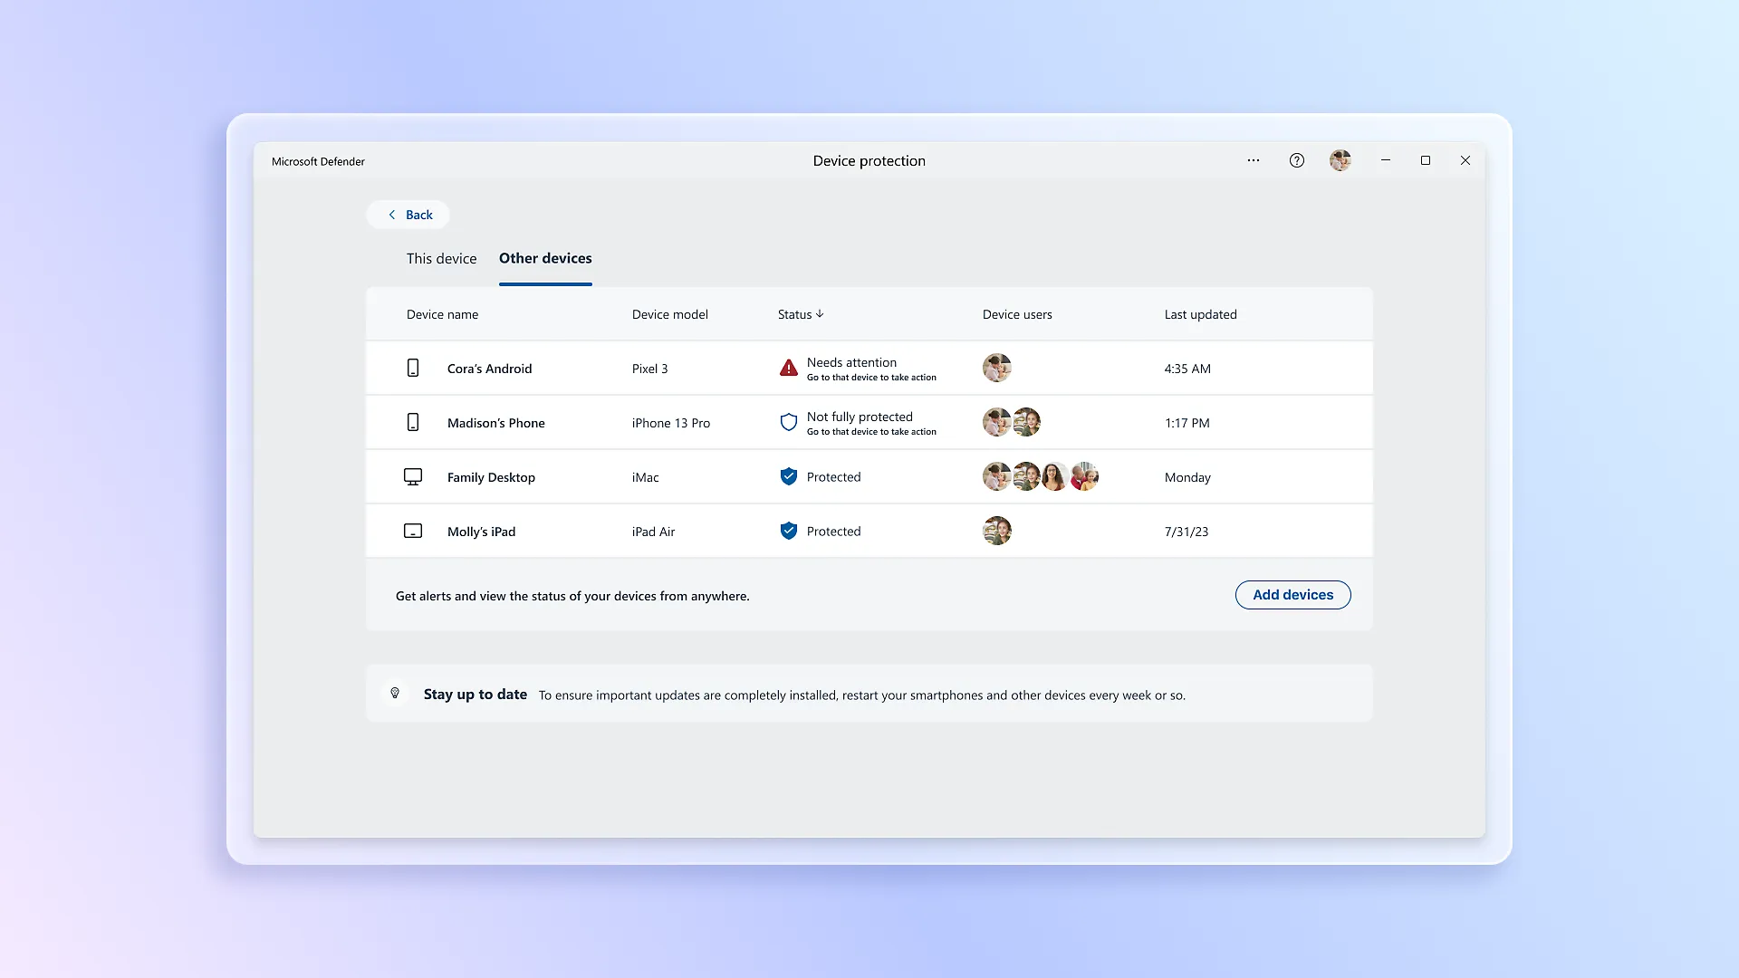
Task: Click the Device name column header
Action: pos(442,314)
